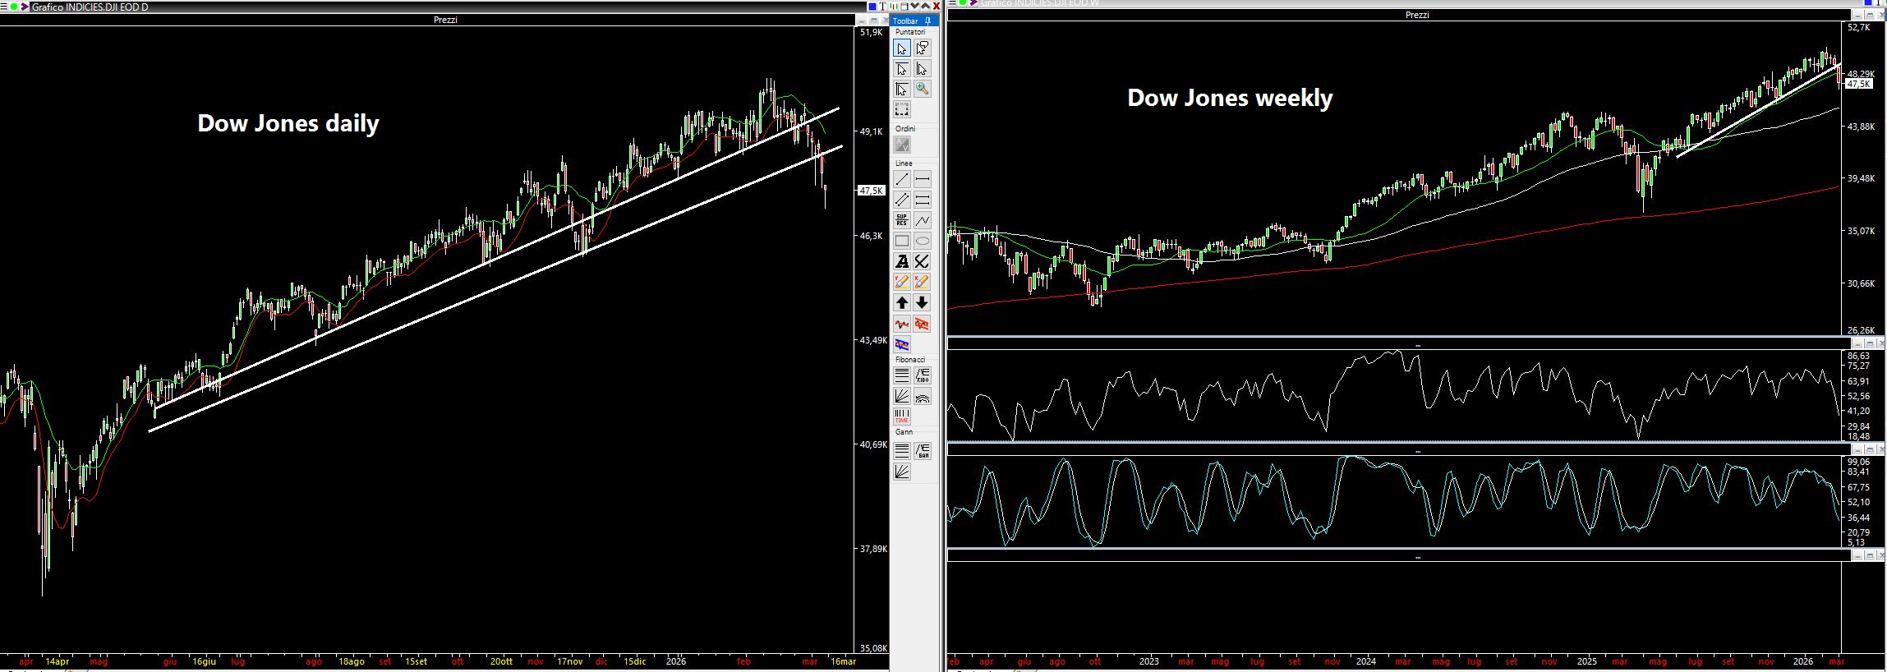Click the 52,7K label on the weekly price axis
This screenshot has height=672, width=1887.
pyautogui.click(x=1858, y=27)
